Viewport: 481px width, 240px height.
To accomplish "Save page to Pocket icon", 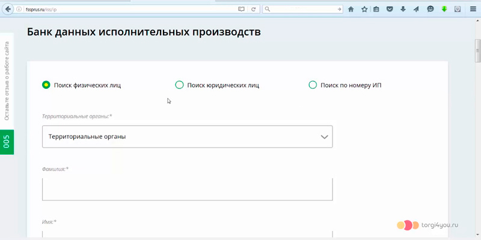I will point(390,10).
